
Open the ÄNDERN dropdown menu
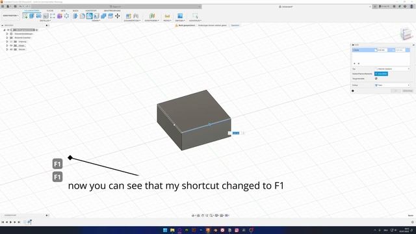click(96, 21)
